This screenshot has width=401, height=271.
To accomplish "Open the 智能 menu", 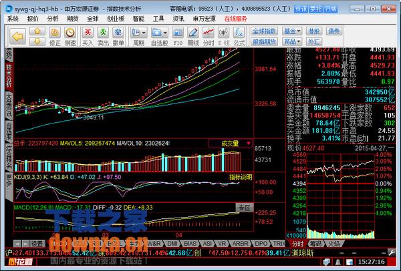I will tap(138, 19).
